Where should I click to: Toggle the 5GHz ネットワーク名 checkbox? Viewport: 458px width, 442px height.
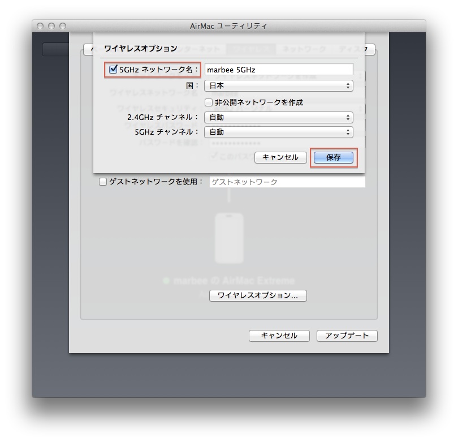113,69
